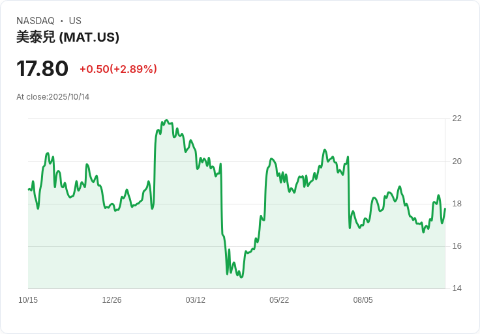
Task: Click the NASDAQ exchange label
Action: point(35,21)
